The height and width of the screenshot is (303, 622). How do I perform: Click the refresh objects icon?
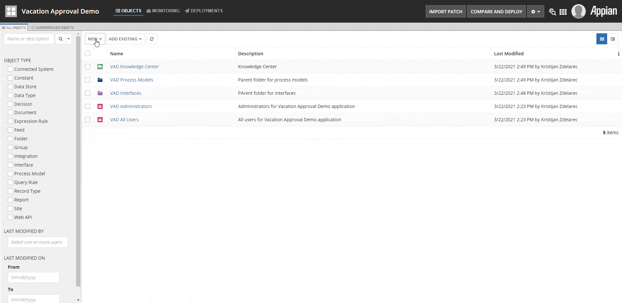152,39
